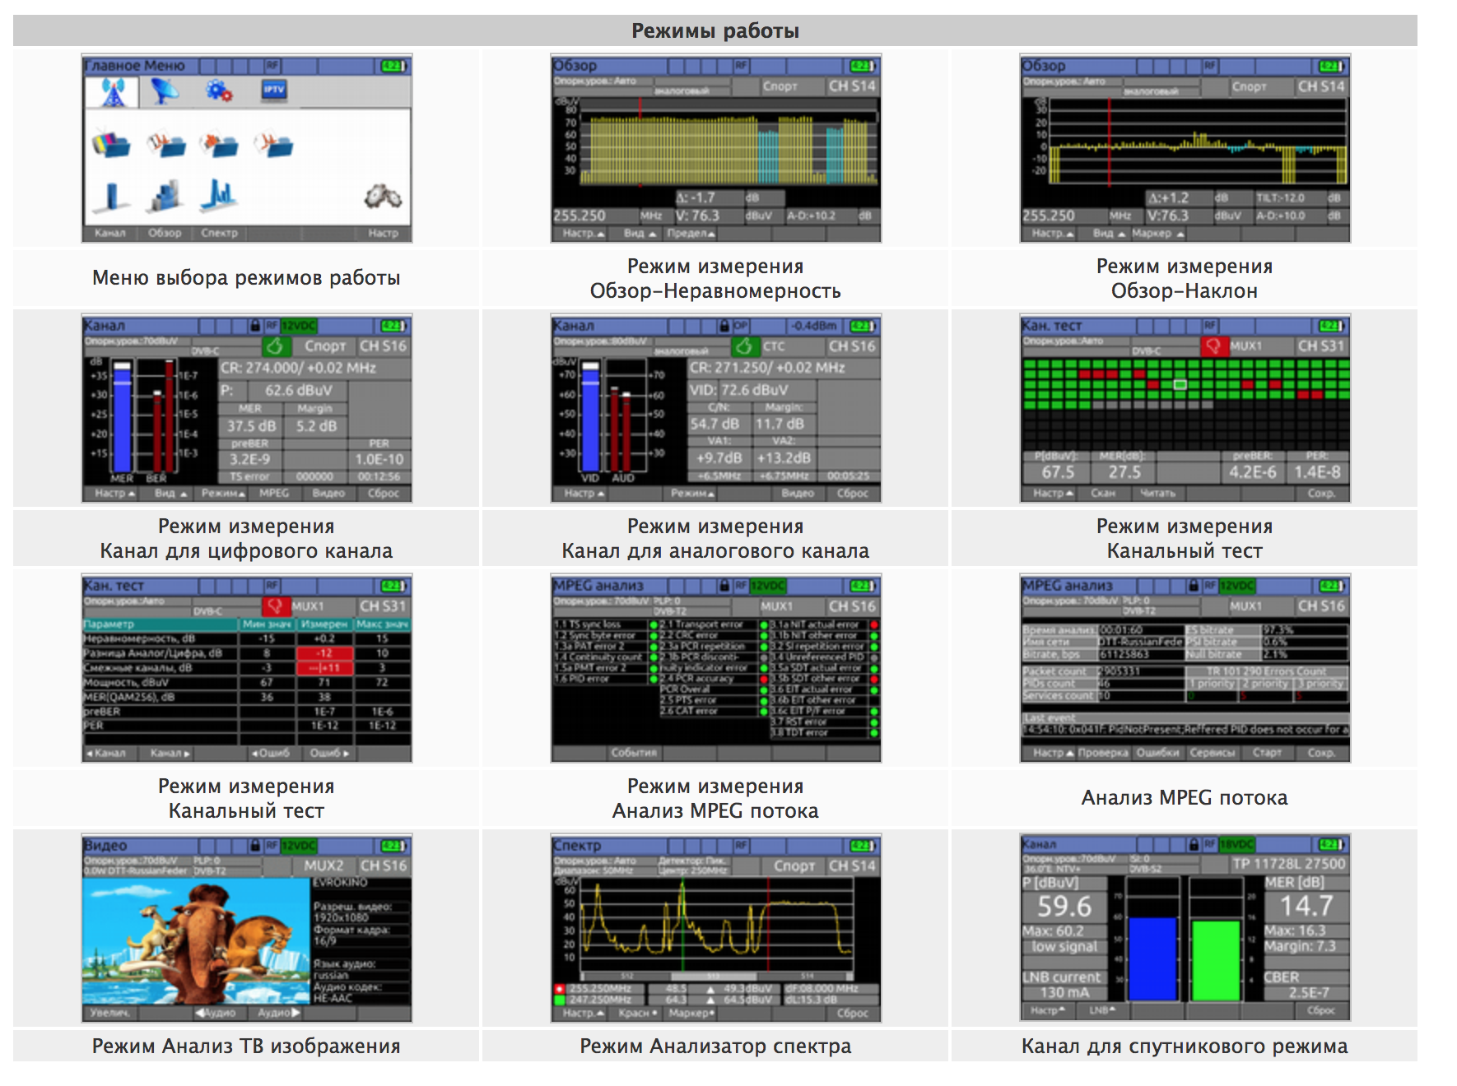Select the satellite dish mode icon
Viewport: 1457px width, 1086px height.
coord(165,91)
